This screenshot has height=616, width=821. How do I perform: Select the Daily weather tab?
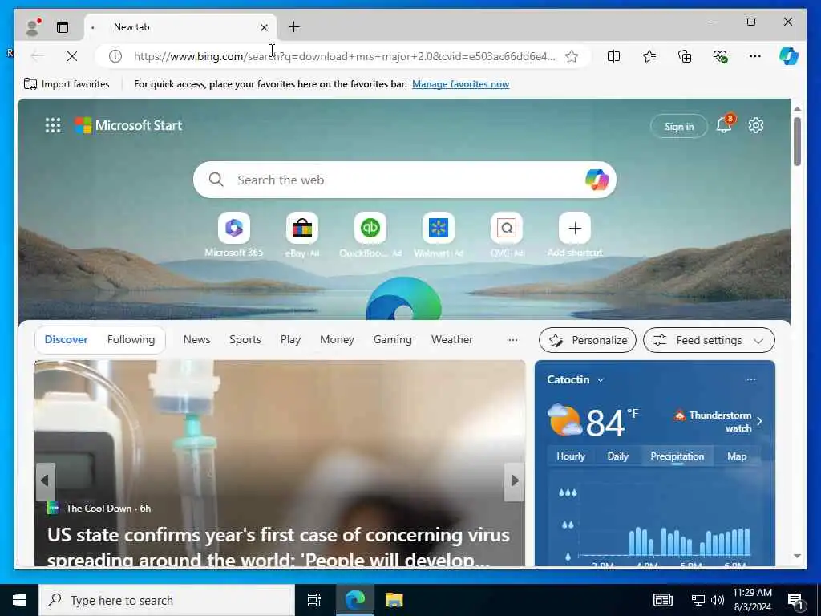coord(618,456)
